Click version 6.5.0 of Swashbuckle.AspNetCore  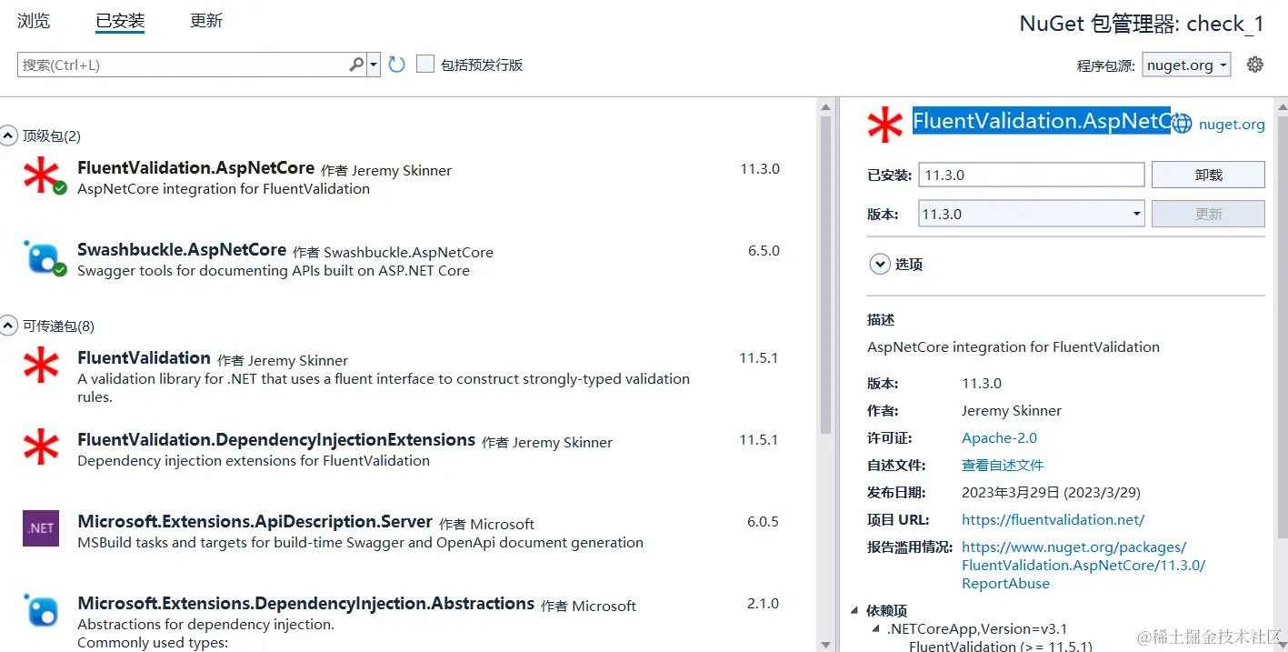point(764,250)
